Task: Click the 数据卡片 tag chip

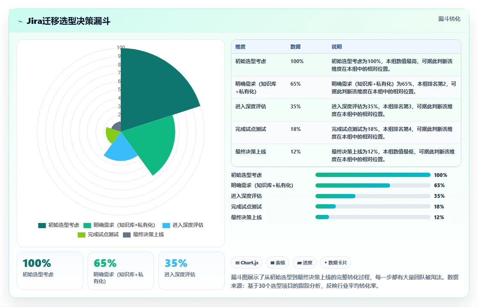Action: tap(335, 263)
